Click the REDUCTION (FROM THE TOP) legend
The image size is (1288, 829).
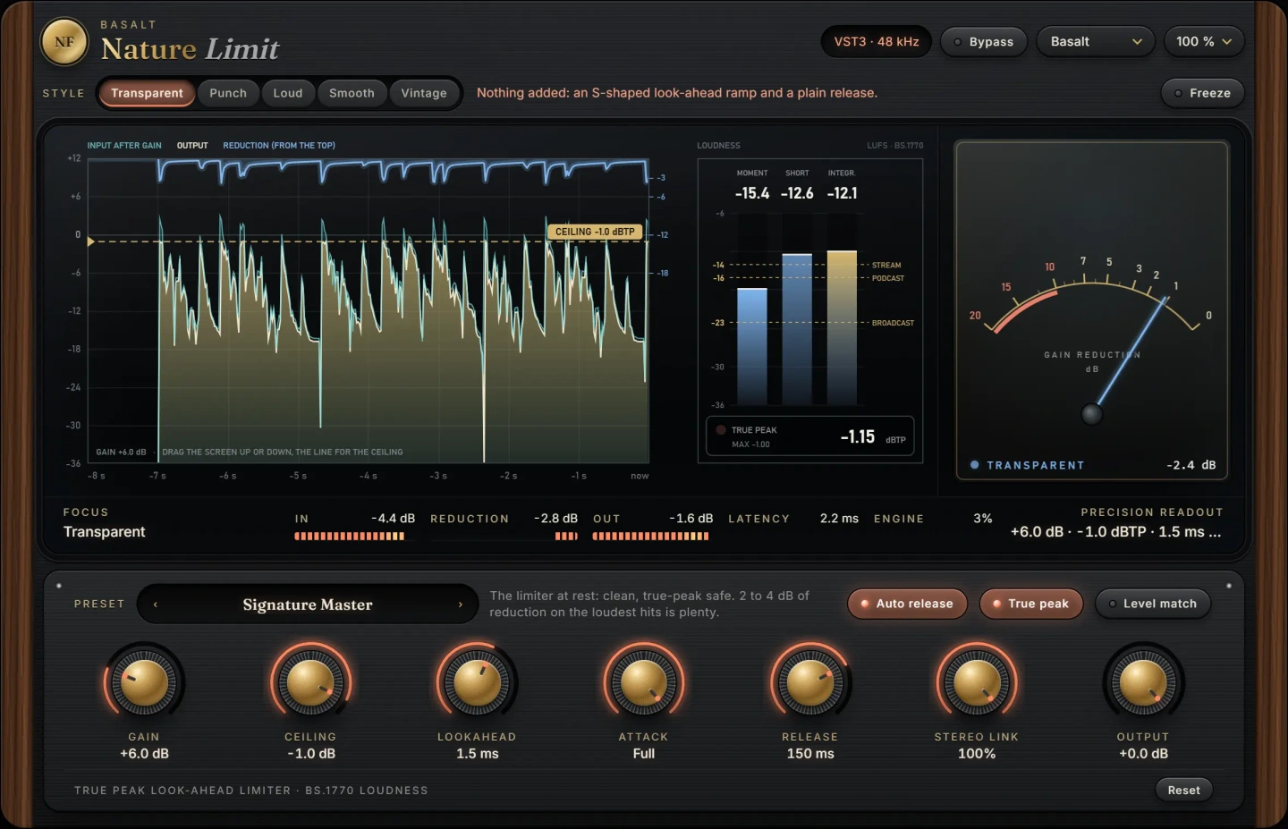(x=279, y=145)
